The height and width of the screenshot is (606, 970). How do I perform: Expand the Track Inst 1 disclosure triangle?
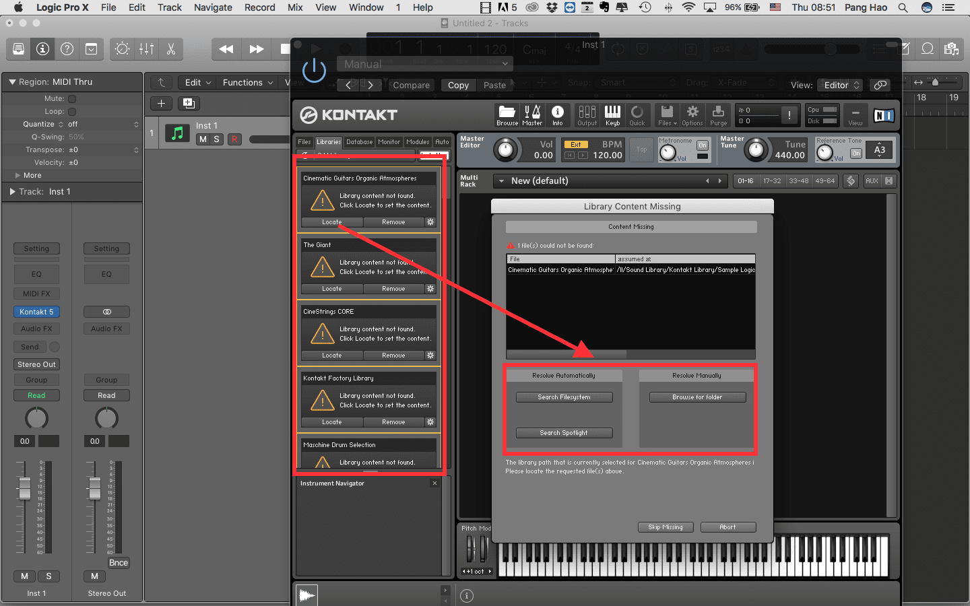12,192
